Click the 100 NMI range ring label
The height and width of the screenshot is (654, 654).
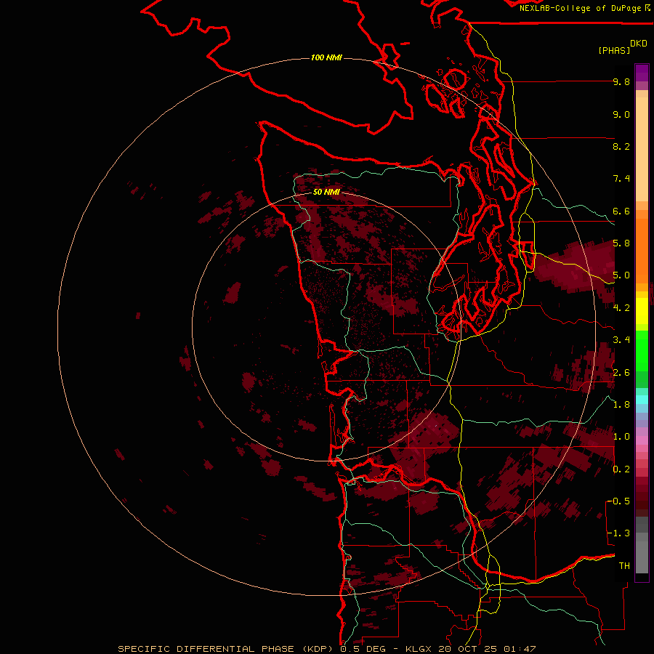326,57
